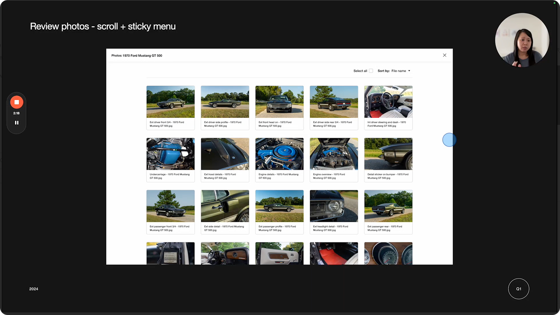Screen dimensions: 560x315
Task: Click the red floor mat photo in bottom row
Action: point(334,253)
